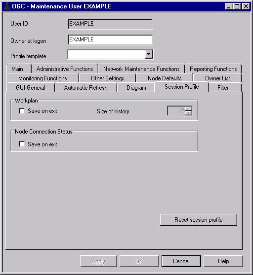Increase Size of history spinner up arrow
The height and width of the screenshot is (275, 253).
click(189, 108)
